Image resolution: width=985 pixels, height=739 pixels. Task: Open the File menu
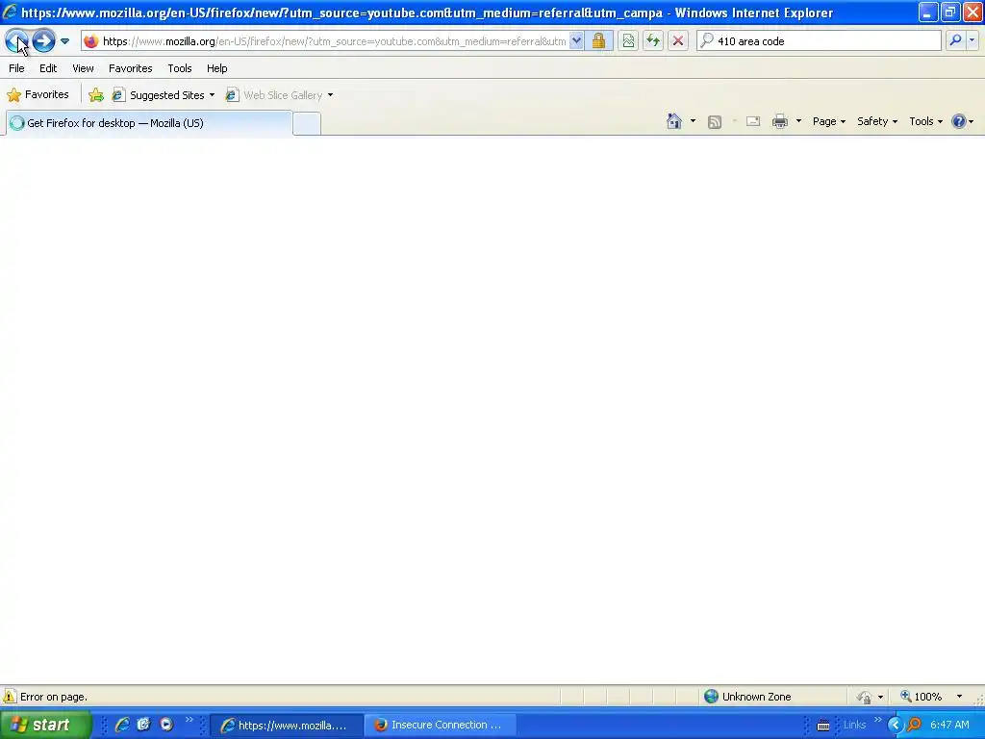tap(17, 68)
